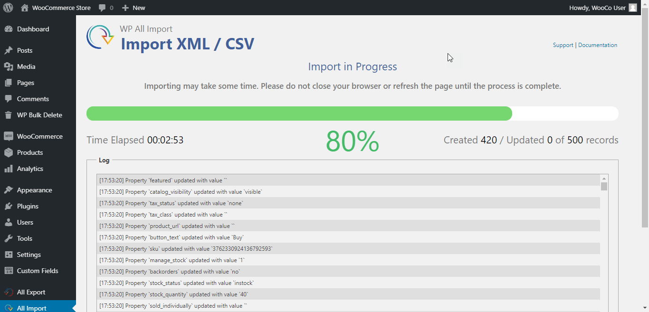Click the Tools wrench icon
This screenshot has width=649, height=312.
(x=9, y=238)
